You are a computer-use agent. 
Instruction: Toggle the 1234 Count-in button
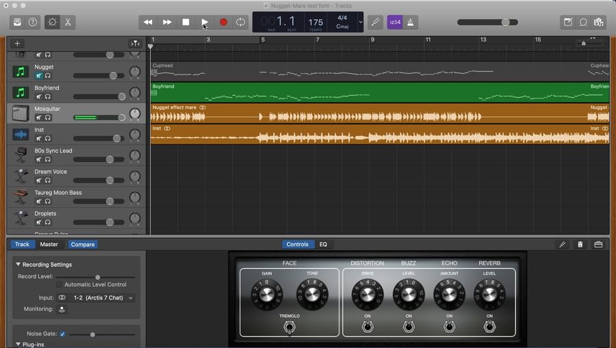click(395, 23)
